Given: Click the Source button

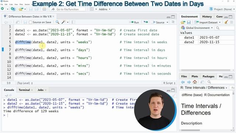Looking at the screenshot, I should tap(158, 22).
